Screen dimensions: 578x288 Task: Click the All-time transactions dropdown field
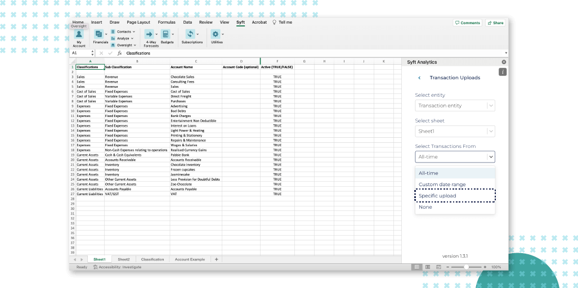click(455, 157)
